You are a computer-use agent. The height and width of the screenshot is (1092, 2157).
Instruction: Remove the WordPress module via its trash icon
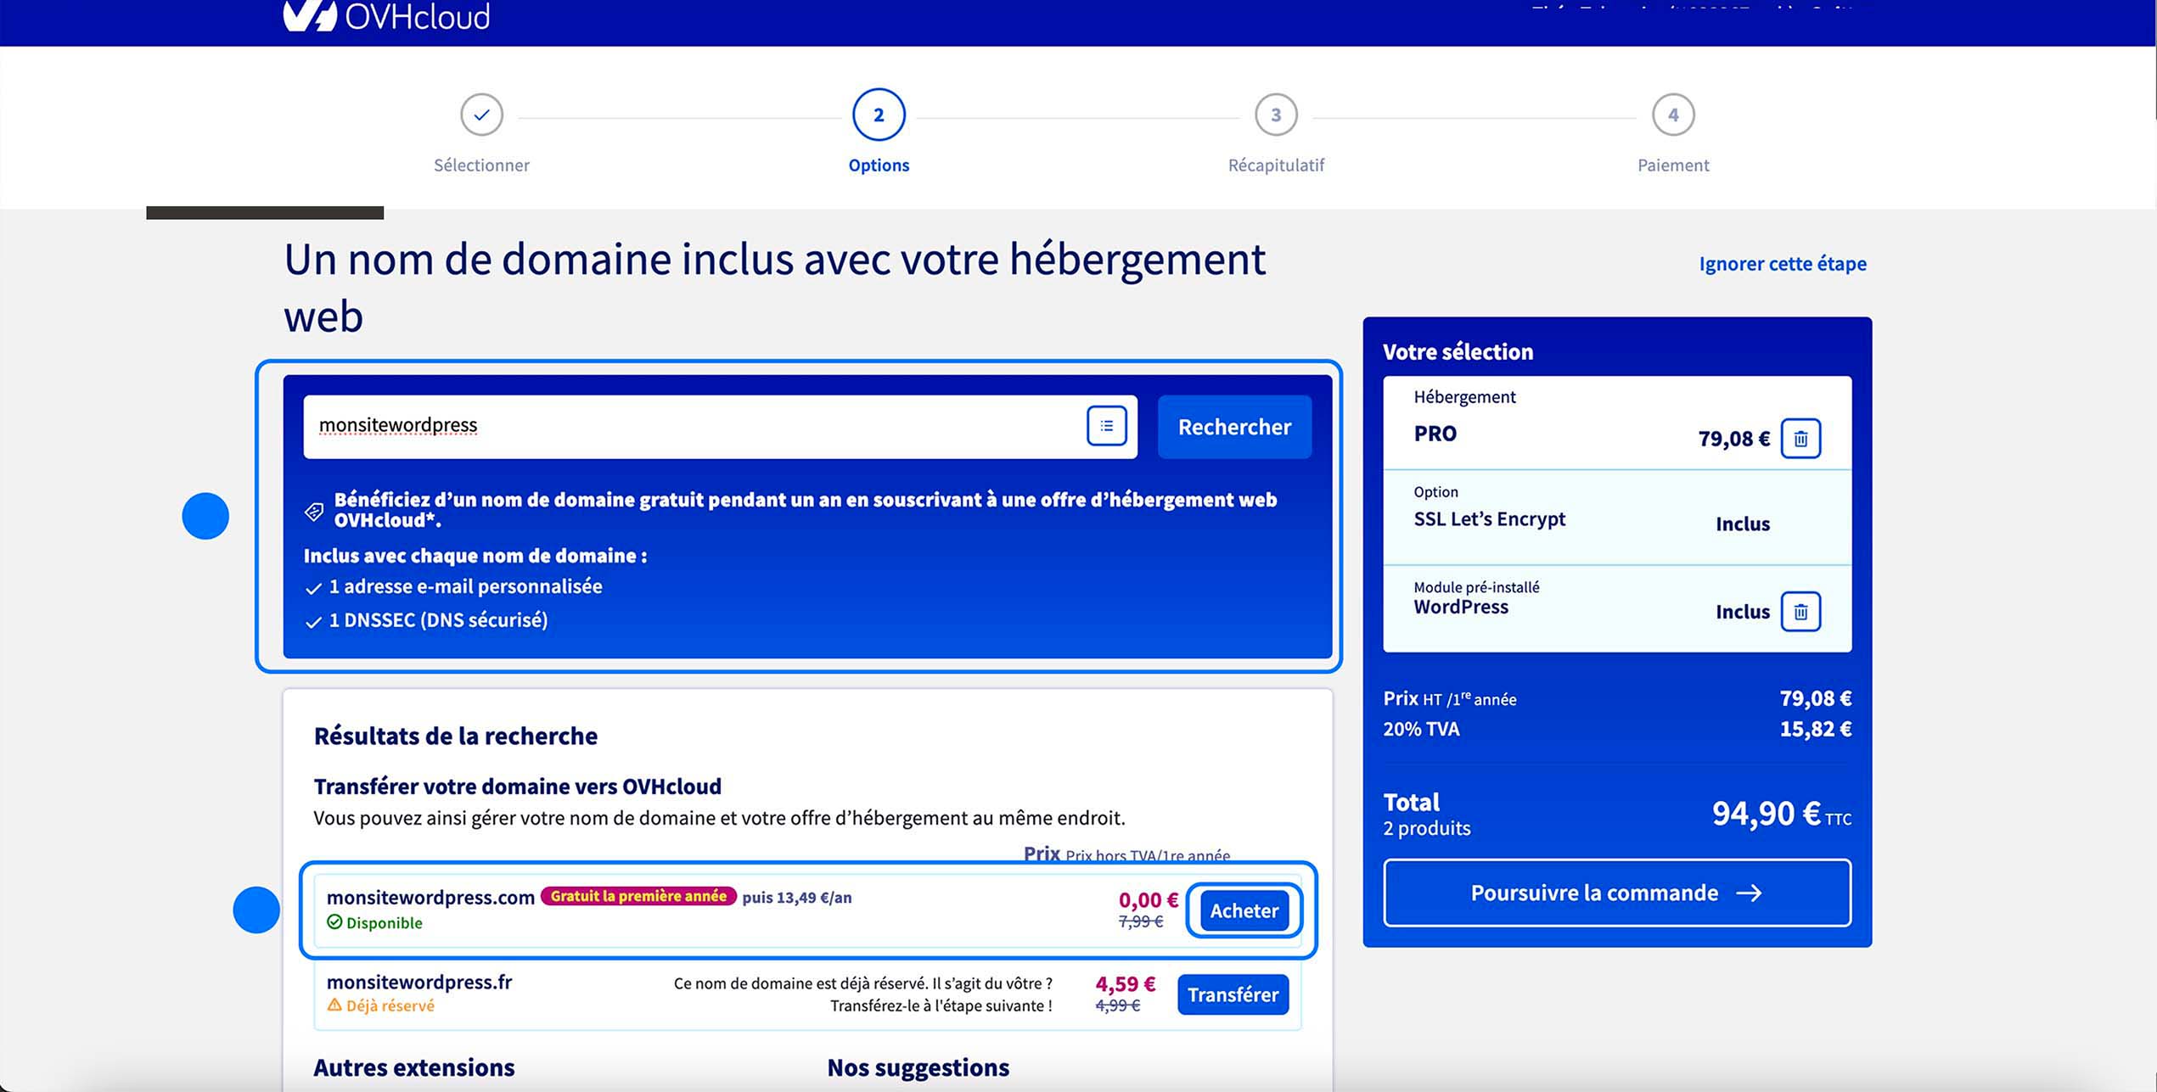tap(1801, 610)
